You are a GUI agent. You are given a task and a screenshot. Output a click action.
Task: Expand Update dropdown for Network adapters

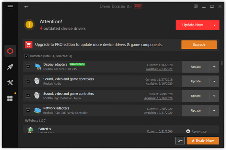coord(214,111)
